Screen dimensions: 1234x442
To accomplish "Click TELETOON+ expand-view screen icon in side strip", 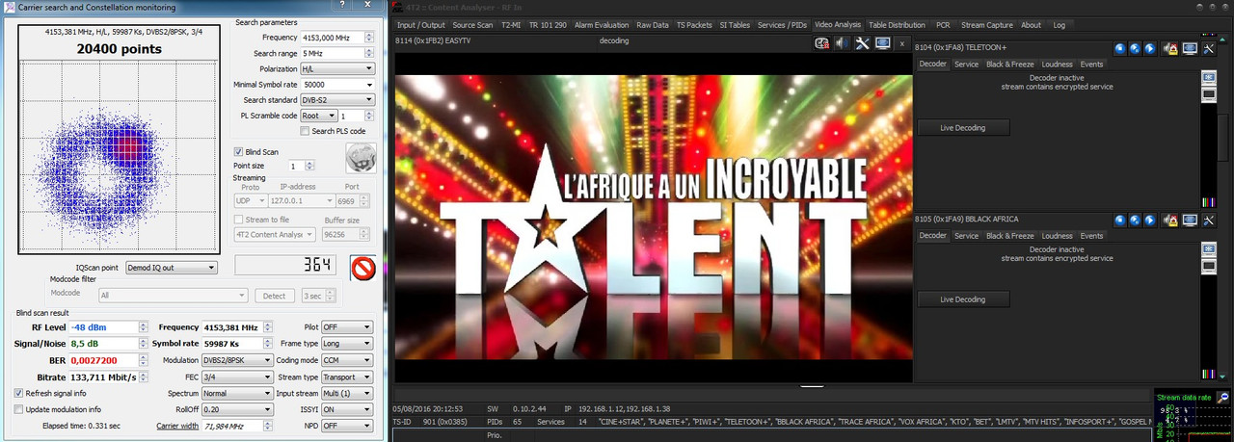I will pyautogui.click(x=1209, y=76).
